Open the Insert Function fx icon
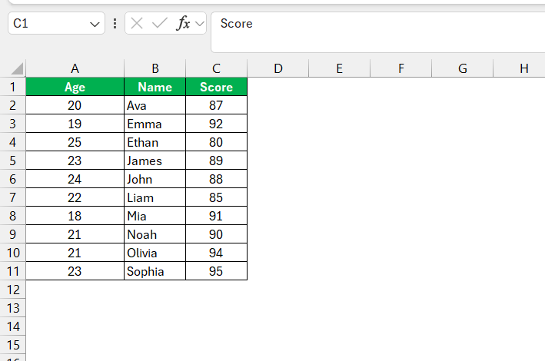545x361 pixels. [x=183, y=24]
